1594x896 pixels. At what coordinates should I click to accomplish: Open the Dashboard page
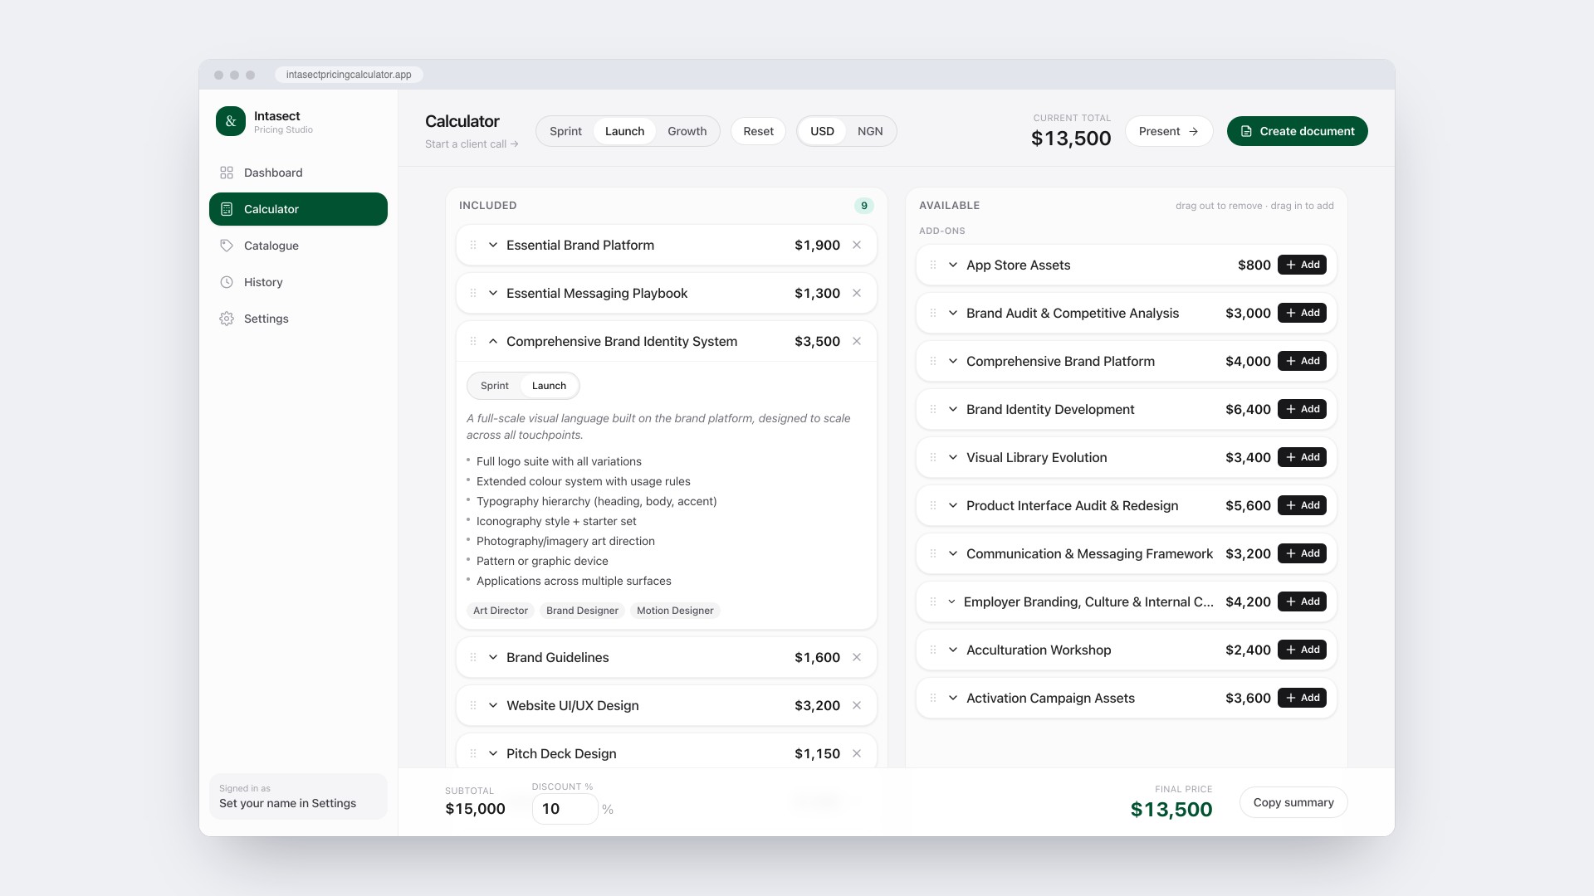(298, 173)
